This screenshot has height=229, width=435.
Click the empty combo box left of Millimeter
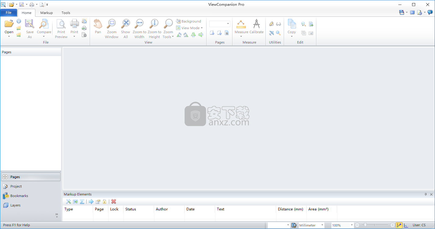click(x=279, y=225)
